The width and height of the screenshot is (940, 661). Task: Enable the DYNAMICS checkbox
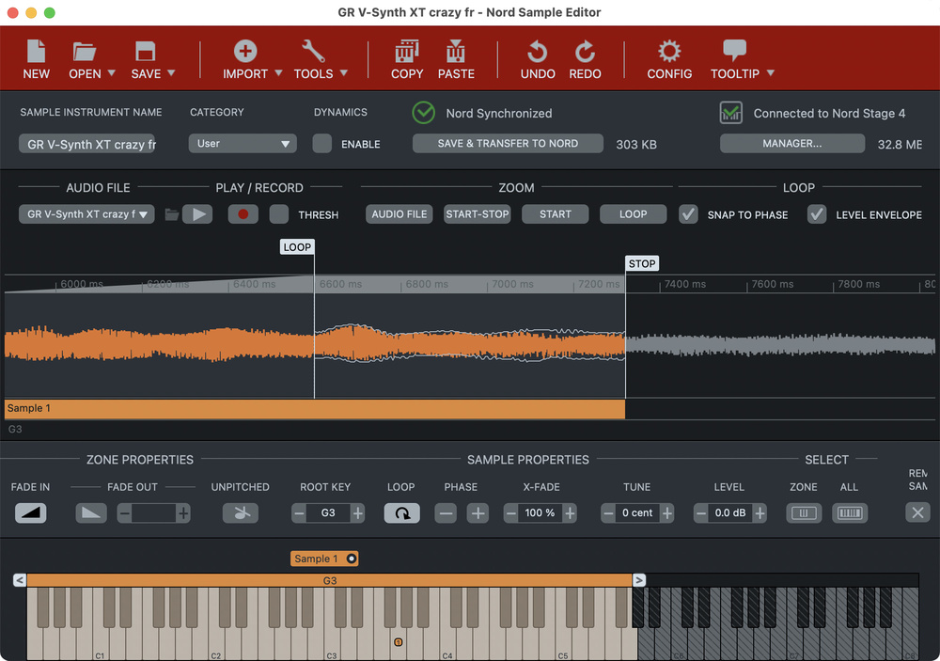pyautogui.click(x=321, y=143)
